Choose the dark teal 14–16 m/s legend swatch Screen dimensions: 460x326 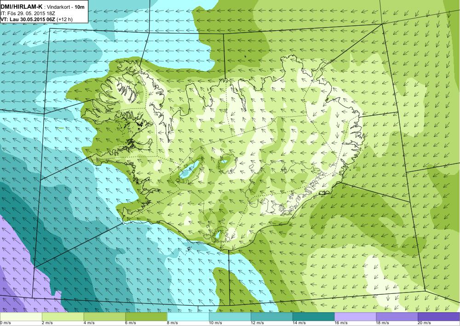pyautogui.click(x=314, y=317)
